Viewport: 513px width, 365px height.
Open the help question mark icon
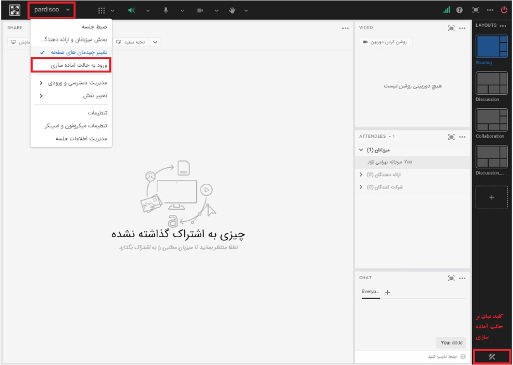coord(459,10)
